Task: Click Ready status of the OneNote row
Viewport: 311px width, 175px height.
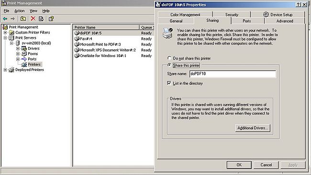Action: [x=146, y=56]
